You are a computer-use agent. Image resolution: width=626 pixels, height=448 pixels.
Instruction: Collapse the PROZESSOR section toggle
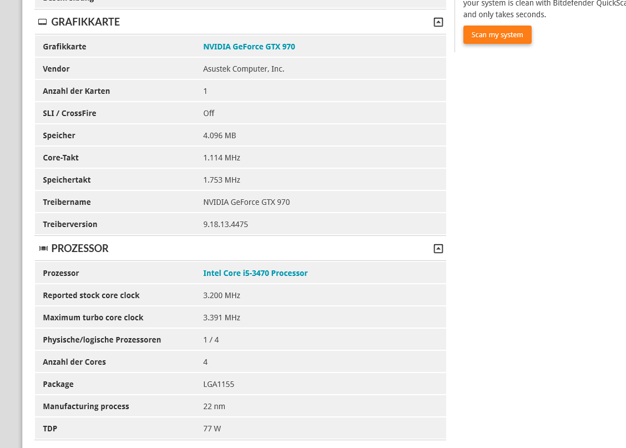(x=438, y=249)
